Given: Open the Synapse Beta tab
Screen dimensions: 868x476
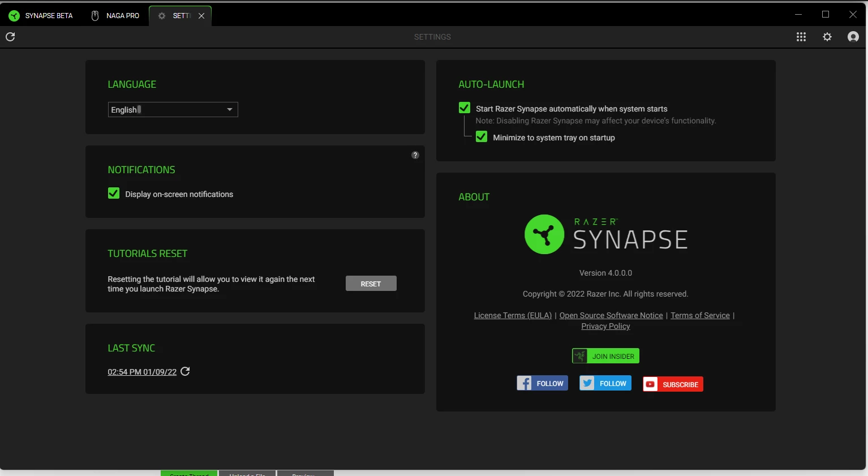Looking at the screenshot, I should click(41, 16).
